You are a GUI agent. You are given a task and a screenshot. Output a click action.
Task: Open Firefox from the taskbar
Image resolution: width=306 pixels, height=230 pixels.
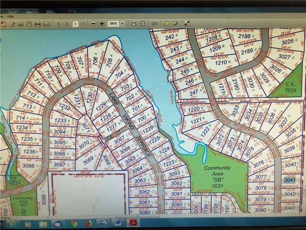click(x=88, y=223)
